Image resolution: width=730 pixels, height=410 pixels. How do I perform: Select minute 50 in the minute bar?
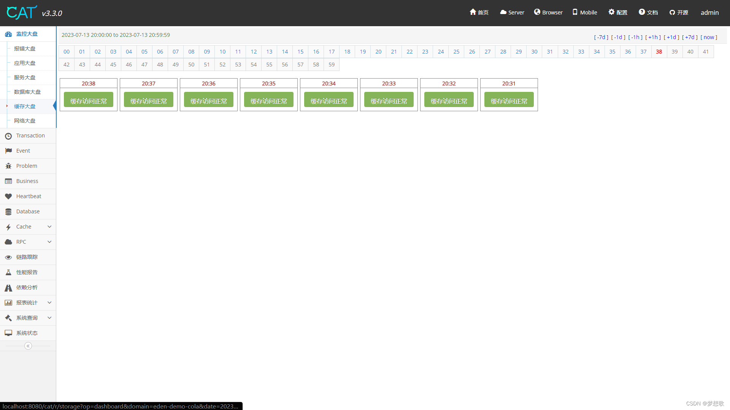[191, 65]
